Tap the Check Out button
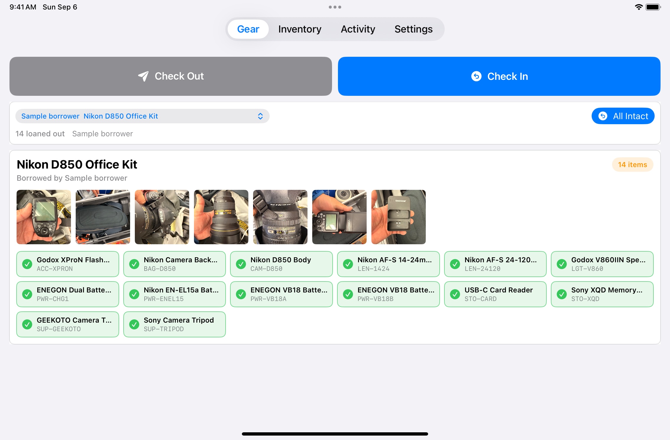Viewport: 670px width, 440px height. click(171, 76)
